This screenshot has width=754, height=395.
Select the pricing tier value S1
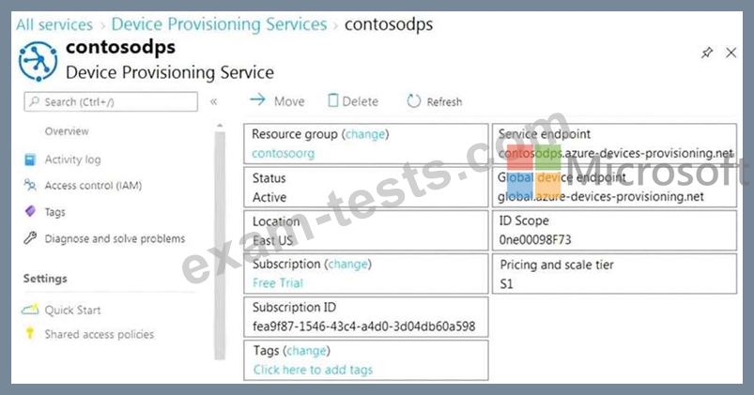click(x=506, y=283)
